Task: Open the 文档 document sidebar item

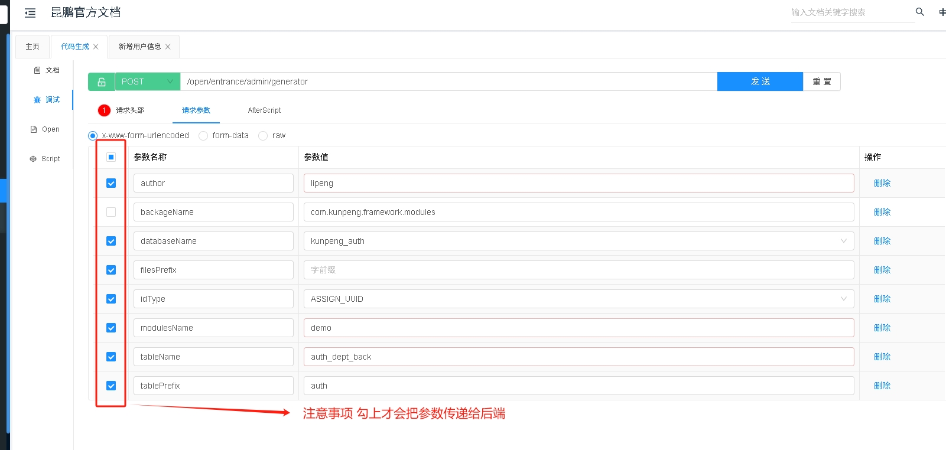Action: click(47, 70)
